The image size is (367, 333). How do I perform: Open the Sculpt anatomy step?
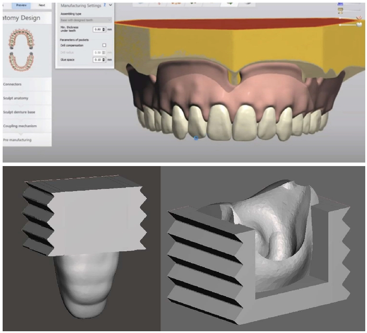[16, 98]
